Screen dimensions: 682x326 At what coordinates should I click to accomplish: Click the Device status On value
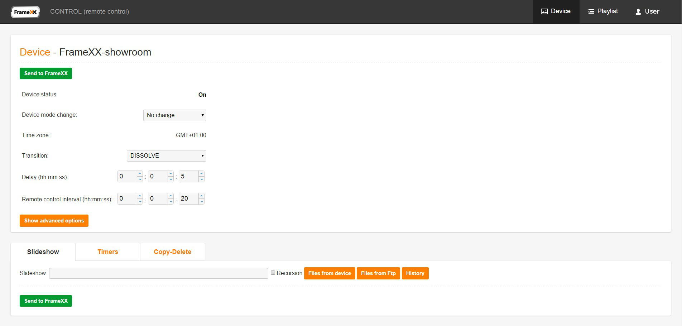pyautogui.click(x=202, y=95)
